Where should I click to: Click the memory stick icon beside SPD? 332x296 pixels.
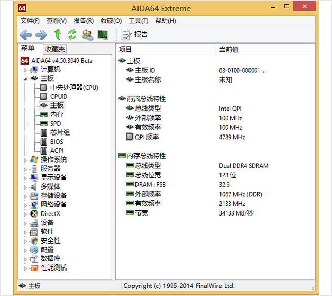click(44, 123)
